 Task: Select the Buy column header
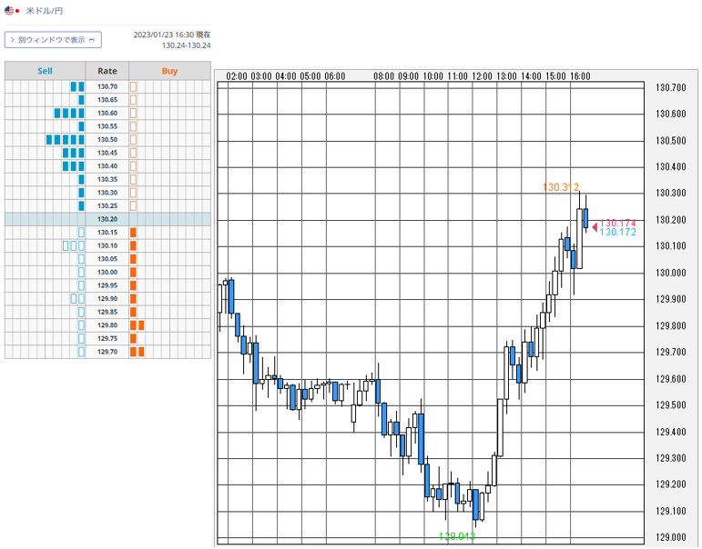169,71
